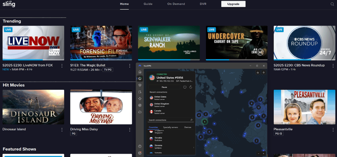Open Undercover Caught on Tape thumbnail

[x=237, y=43]
